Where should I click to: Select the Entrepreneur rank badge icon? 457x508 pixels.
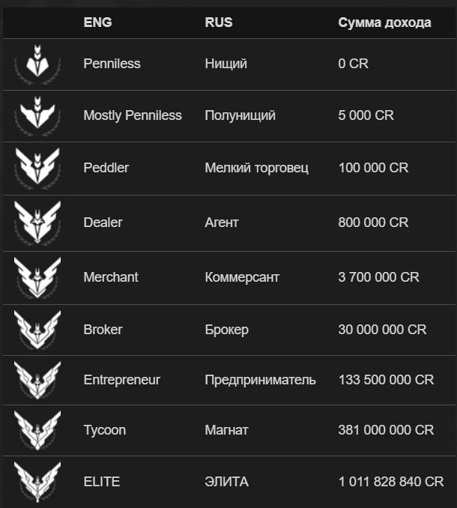click(37, 380)
